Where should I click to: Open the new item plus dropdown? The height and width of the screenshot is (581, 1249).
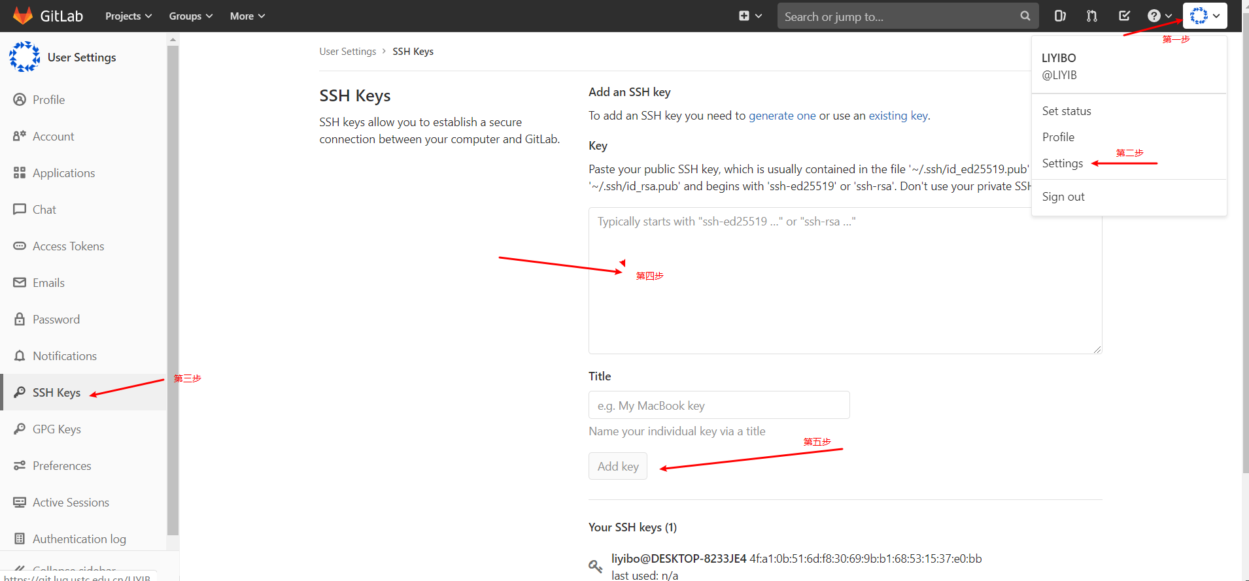click(750, 16)
